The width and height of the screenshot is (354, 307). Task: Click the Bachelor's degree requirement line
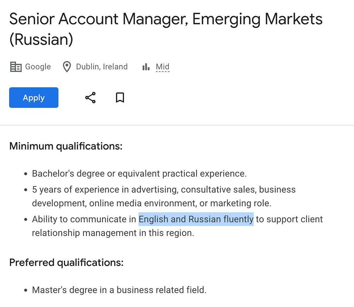[x=139, y=174]
